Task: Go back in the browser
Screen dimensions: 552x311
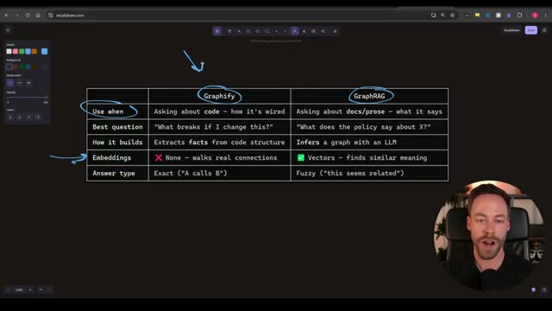Action: (x=7, y=16)
